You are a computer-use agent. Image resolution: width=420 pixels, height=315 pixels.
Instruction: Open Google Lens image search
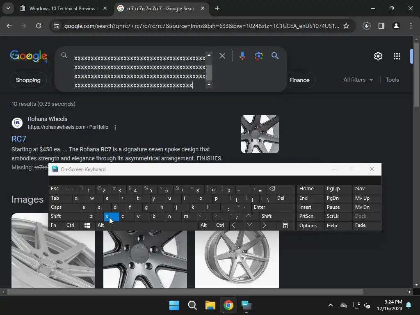pos(258,56)
